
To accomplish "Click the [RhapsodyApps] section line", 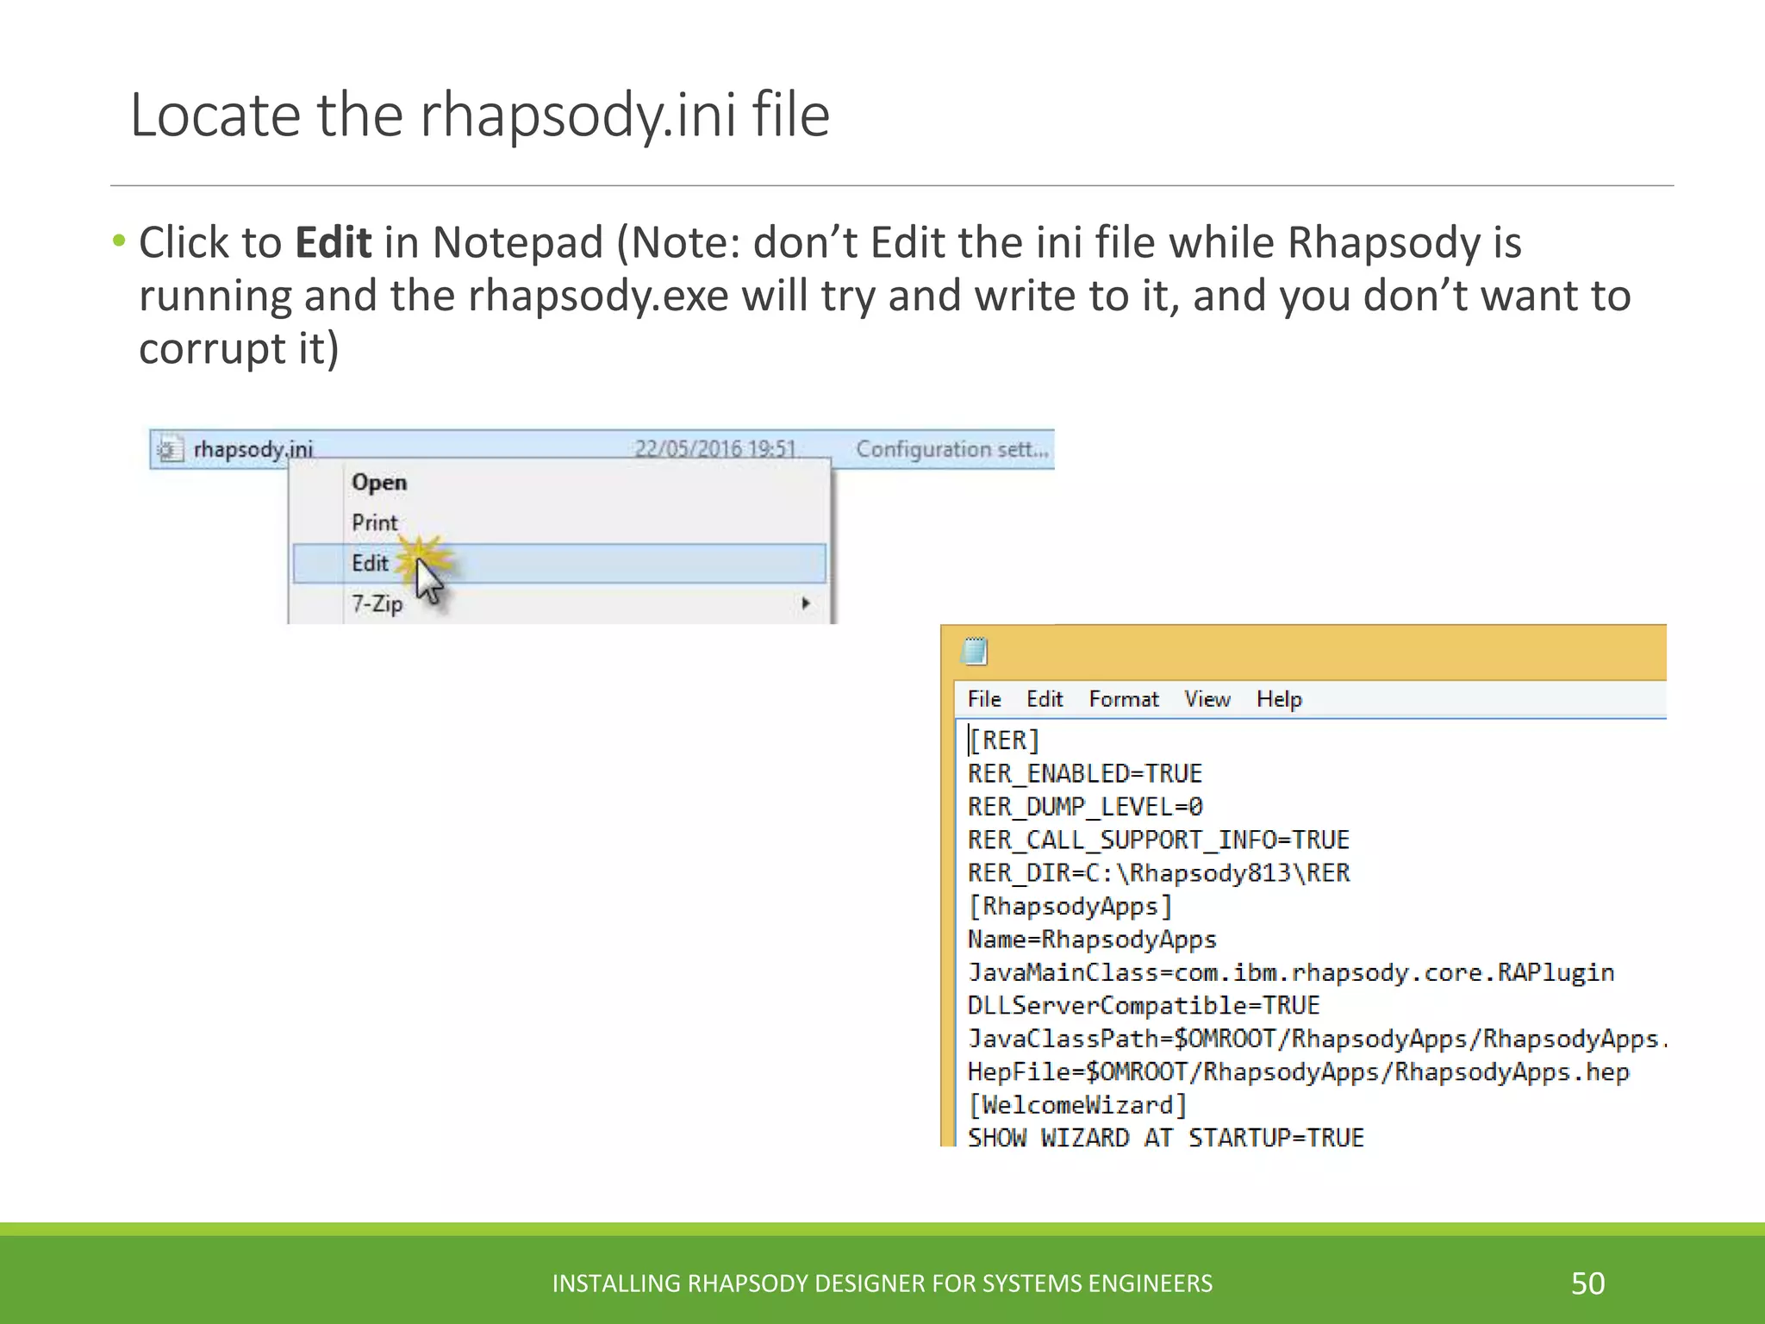I will point(1070,907).
